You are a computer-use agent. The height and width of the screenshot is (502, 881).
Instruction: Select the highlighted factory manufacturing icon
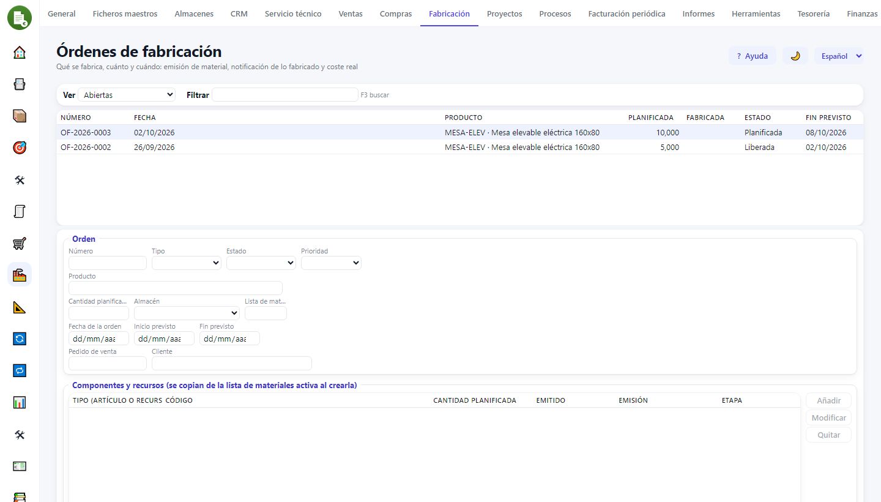pos(20,275)
